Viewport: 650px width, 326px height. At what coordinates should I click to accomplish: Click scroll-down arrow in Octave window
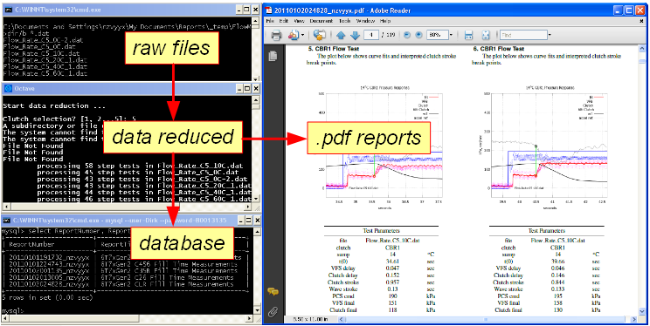point(256,199)
